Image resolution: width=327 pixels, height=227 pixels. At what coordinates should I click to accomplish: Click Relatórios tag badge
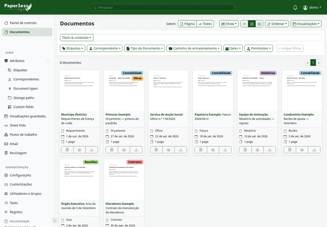[x=268, y=73]
